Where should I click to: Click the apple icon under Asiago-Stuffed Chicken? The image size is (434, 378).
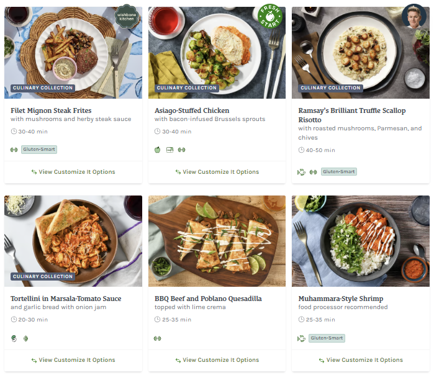(158, 150)
